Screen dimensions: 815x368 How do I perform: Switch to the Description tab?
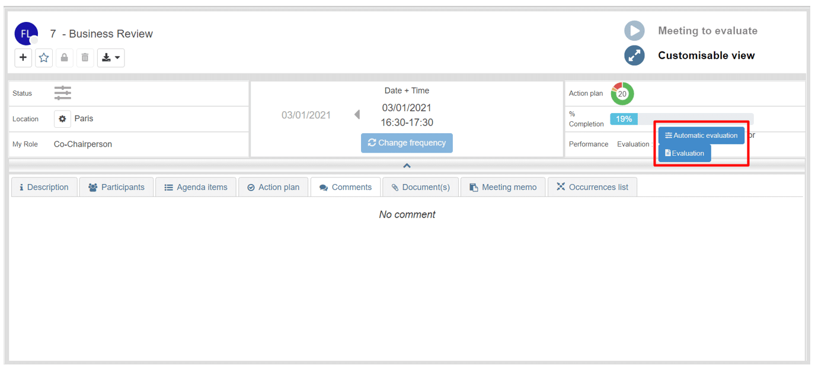[x=44, y=187]
